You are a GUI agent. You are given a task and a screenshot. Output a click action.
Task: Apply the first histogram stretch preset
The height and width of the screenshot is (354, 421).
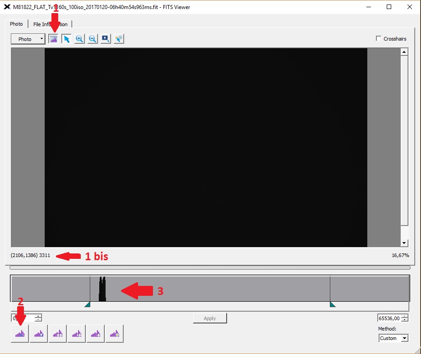[20, 334]
